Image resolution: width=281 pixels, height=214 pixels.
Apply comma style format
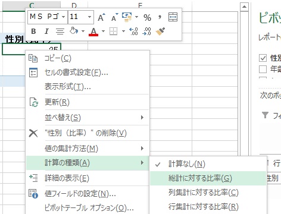click(160, 17)
